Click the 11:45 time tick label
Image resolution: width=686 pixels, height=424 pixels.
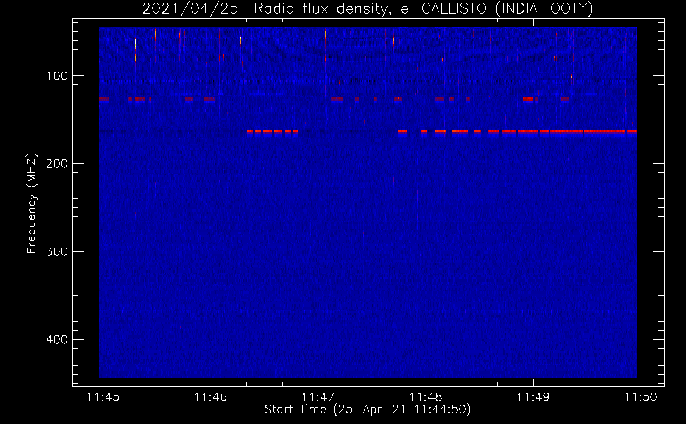click(103, 397)
